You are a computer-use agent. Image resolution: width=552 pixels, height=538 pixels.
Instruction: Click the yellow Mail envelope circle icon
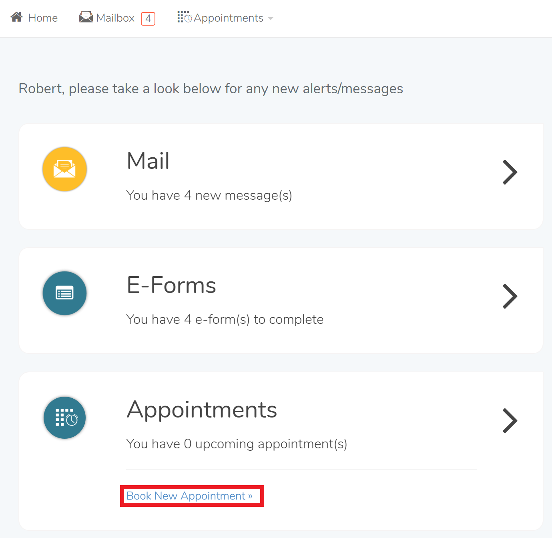point(64,169)
